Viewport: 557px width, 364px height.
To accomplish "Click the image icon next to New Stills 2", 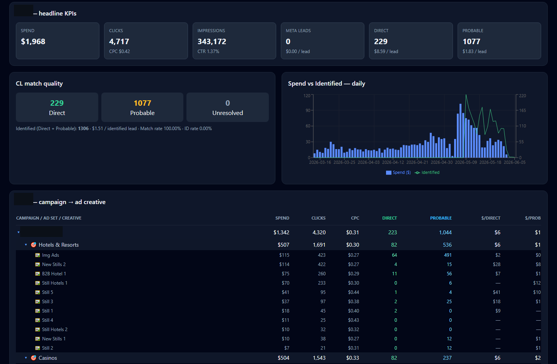I will point(38,264).
